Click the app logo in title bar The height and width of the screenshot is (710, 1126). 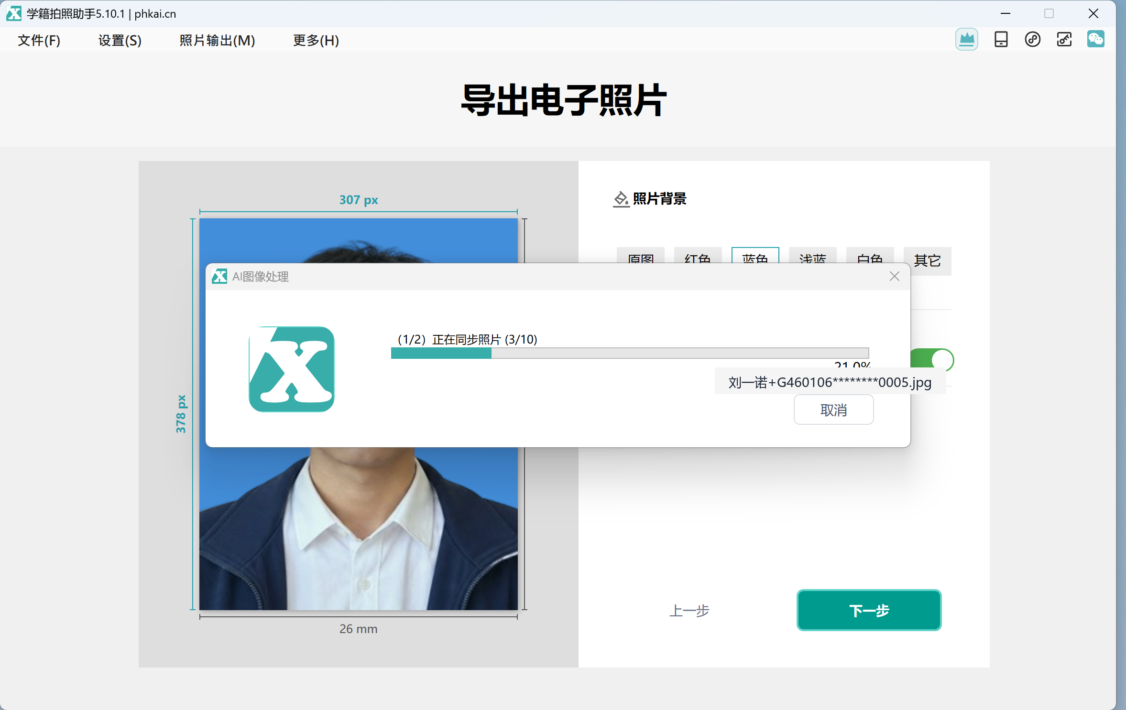coord(14,13)
